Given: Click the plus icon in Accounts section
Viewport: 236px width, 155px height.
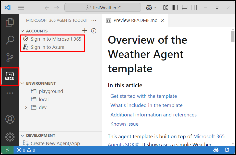Looking at the screenshot, I should [x=85, y=31].
